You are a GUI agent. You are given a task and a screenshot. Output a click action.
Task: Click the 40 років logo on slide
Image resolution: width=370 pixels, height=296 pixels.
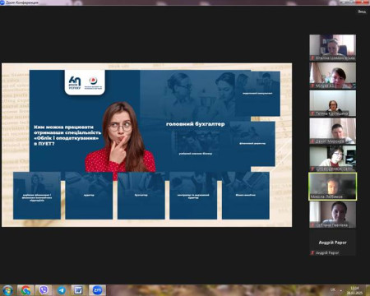click(75, 83)
